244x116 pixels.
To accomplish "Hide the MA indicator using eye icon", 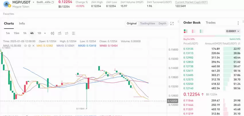I will [x=26, y=46].
